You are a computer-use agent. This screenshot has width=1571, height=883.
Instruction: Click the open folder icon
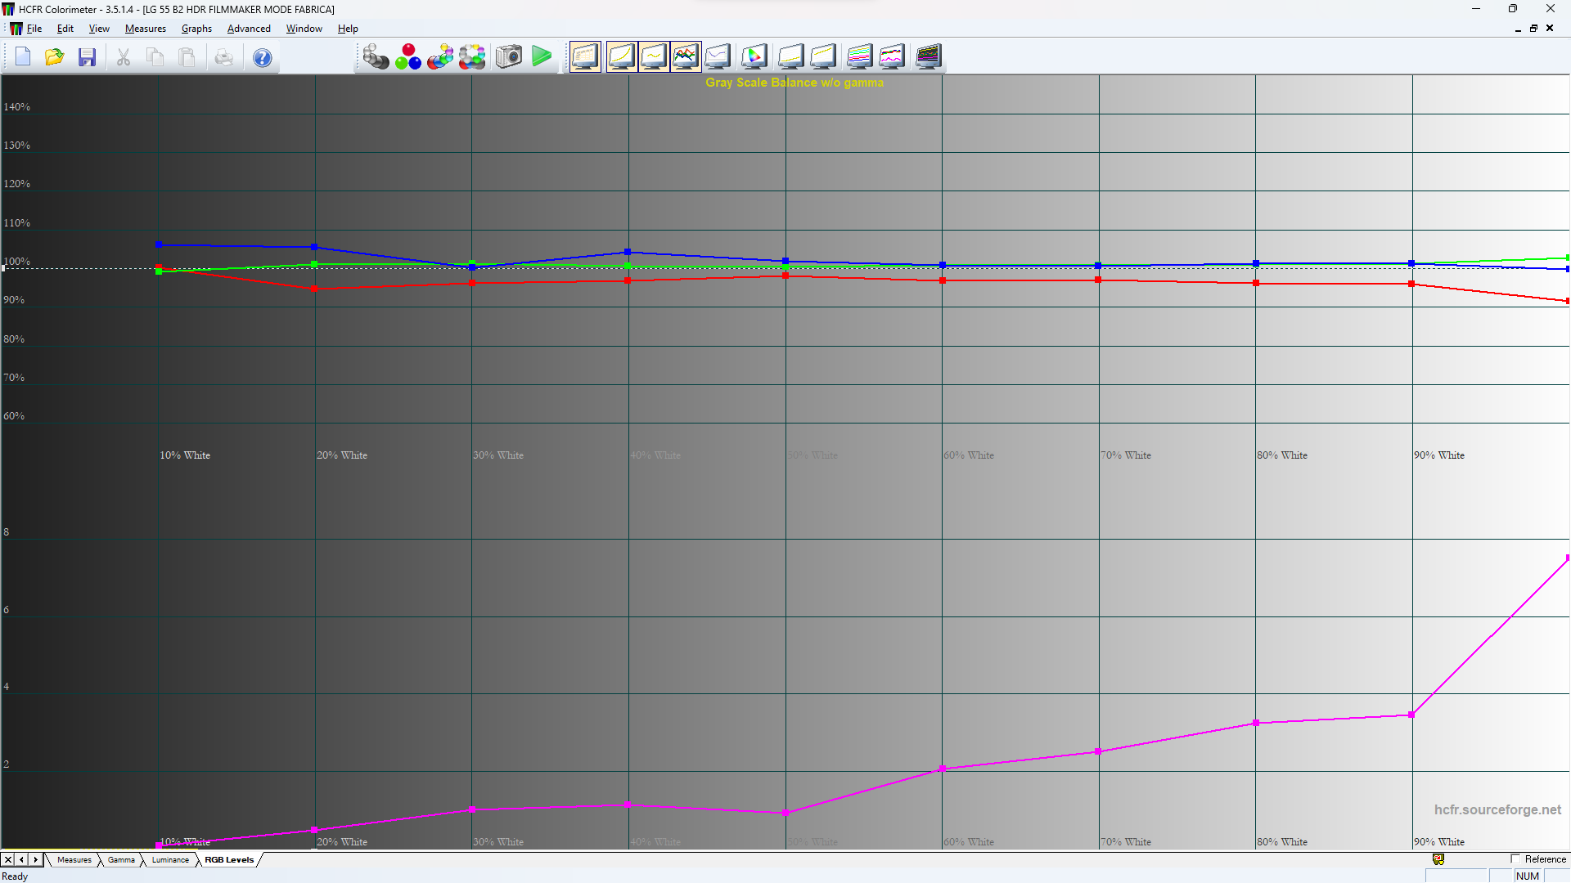click(55, 57)
